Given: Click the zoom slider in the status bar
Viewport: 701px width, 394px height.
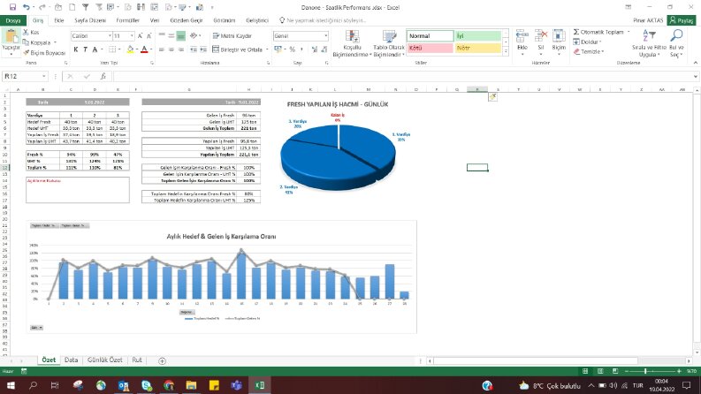Looking at the screenshot, I should (645, 371).
